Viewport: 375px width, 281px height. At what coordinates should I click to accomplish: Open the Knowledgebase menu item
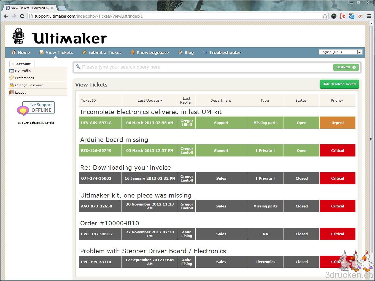(150, 52)
